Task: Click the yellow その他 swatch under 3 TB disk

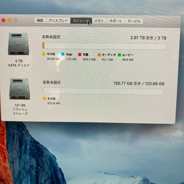Action: pos(44,54)
